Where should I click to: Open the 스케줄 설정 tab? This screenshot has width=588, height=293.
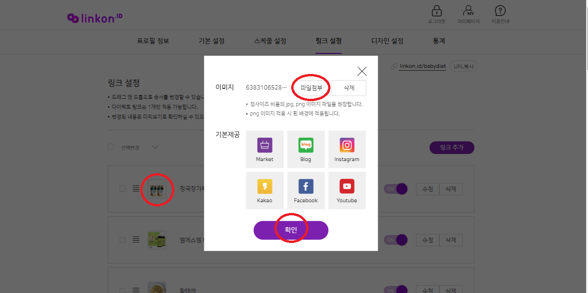270,41
